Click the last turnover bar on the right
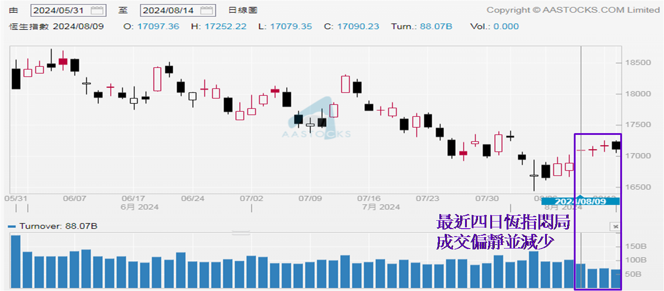The image size is (664, 291). coord(615,279)
